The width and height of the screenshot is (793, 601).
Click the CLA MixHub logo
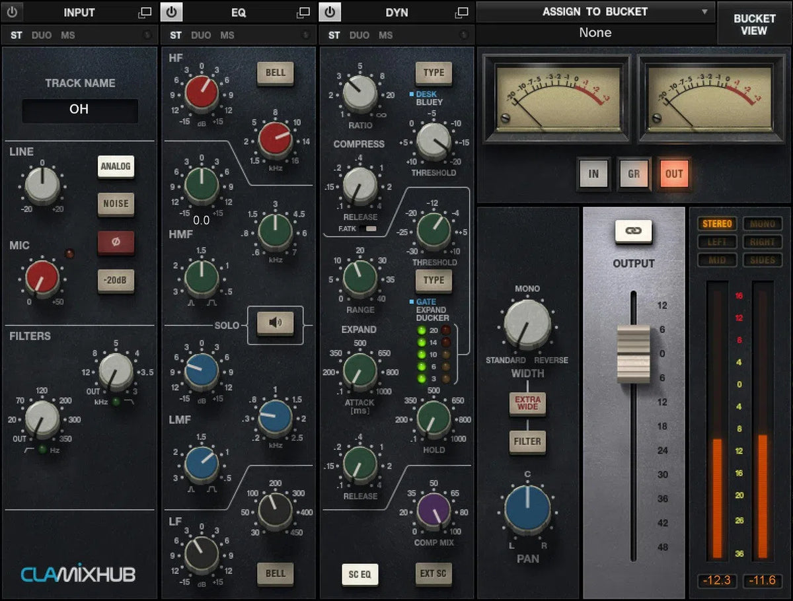click(x=79, y=574)
